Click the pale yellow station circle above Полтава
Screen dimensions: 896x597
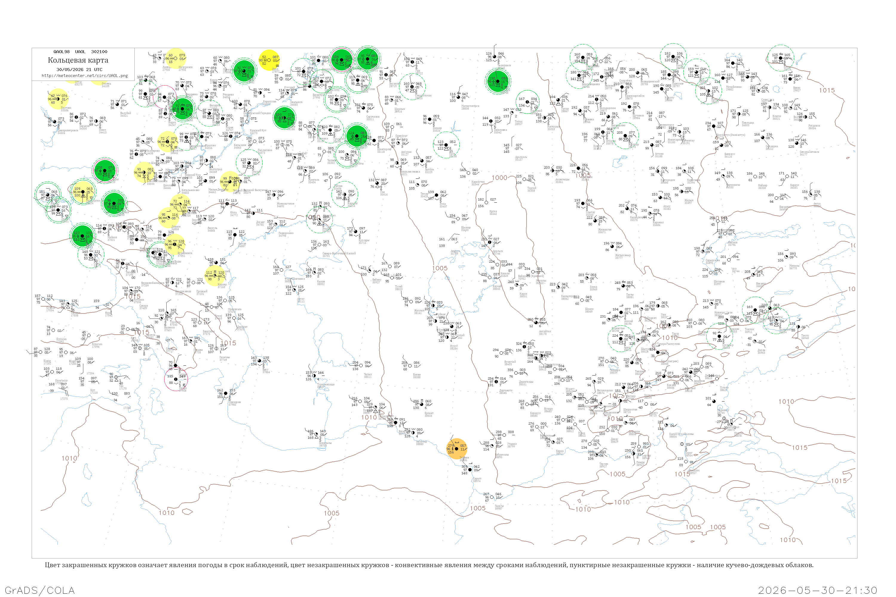pos(58,99)
